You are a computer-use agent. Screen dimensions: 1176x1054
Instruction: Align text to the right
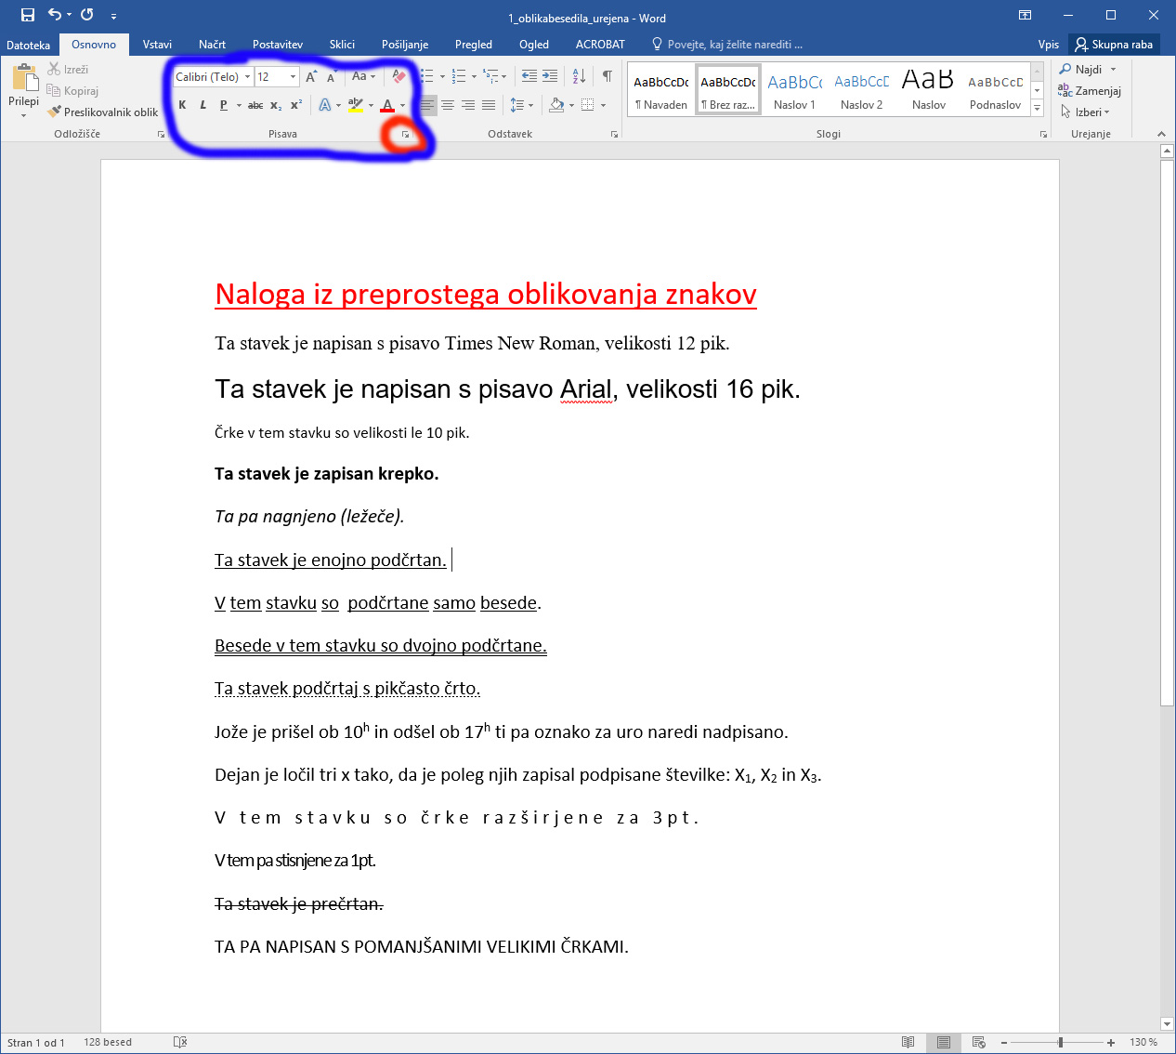click(468, 105)
